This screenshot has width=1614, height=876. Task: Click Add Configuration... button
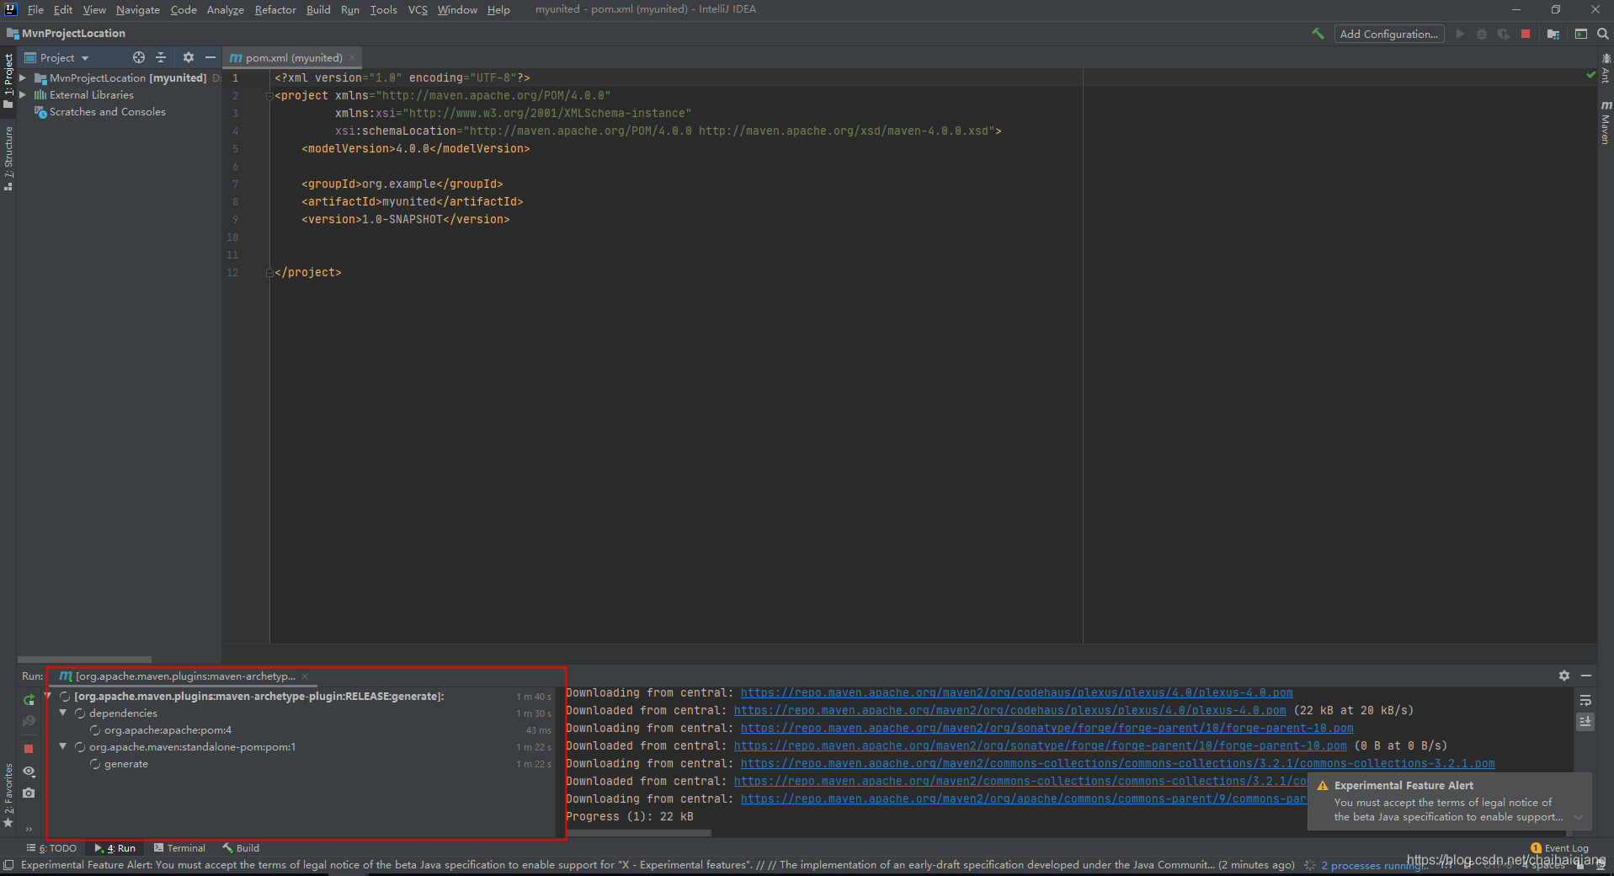tap(1388, 34)
